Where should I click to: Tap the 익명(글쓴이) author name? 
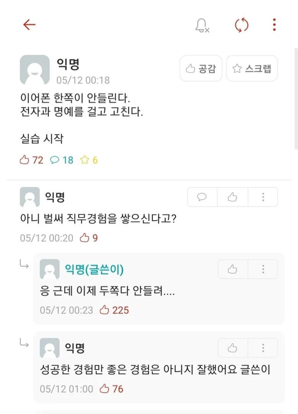click(94, 270)
